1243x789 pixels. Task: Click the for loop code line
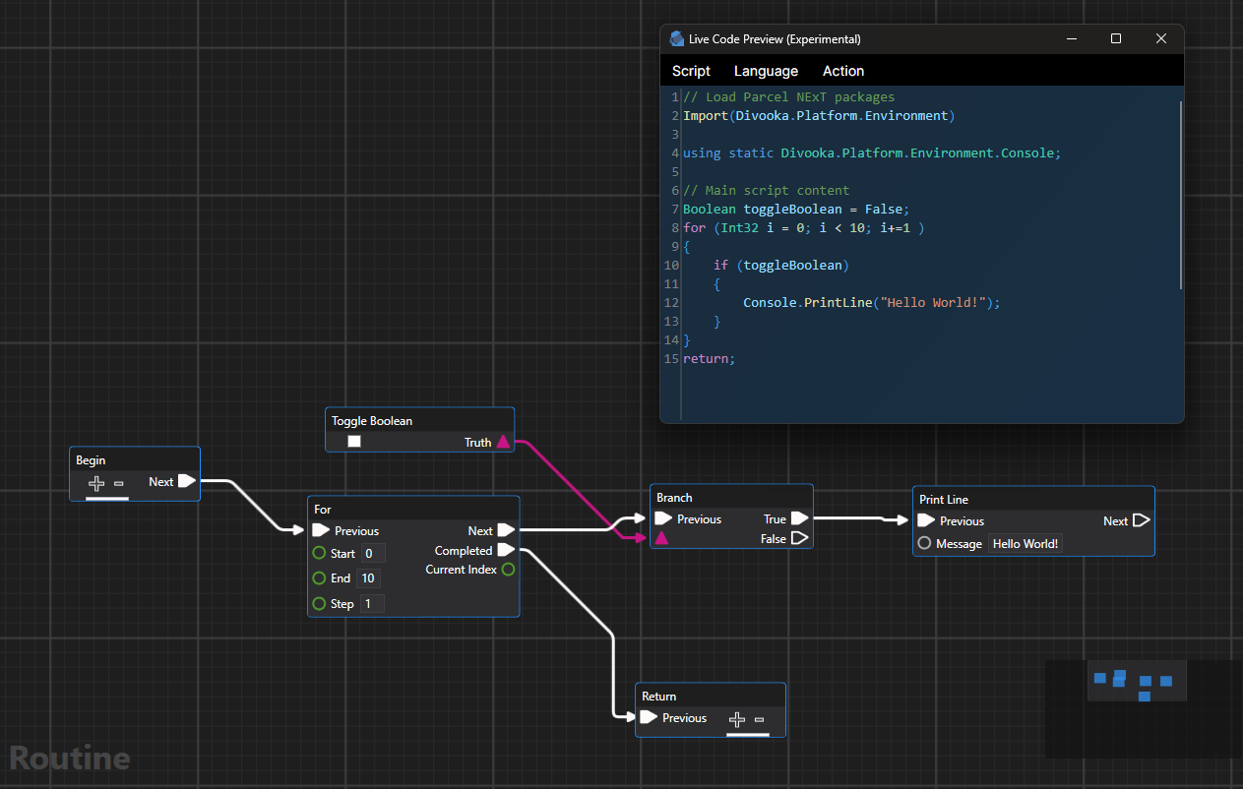804,227
